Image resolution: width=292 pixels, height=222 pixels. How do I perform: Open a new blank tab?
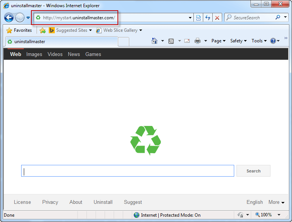coord(124,42)
